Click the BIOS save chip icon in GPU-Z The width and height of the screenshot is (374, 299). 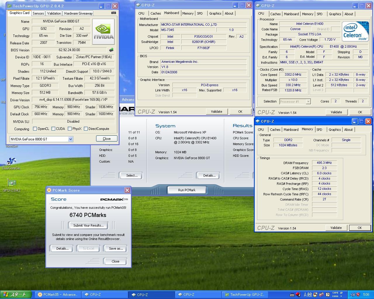111,50
